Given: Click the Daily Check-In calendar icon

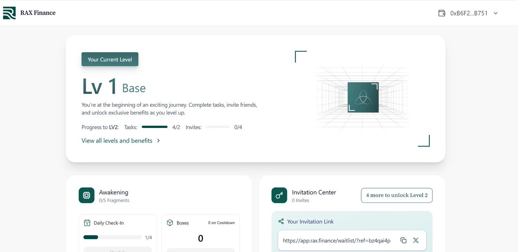Looking at the screenshot, I should 87,223.
